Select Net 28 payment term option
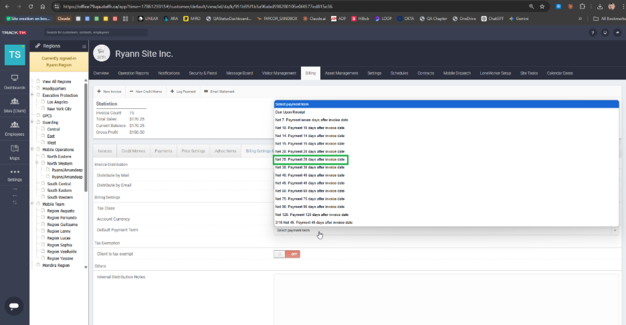This screenshot has width=626, height=325. (x=446, y=160)
